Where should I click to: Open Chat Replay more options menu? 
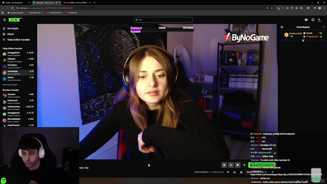324,27
